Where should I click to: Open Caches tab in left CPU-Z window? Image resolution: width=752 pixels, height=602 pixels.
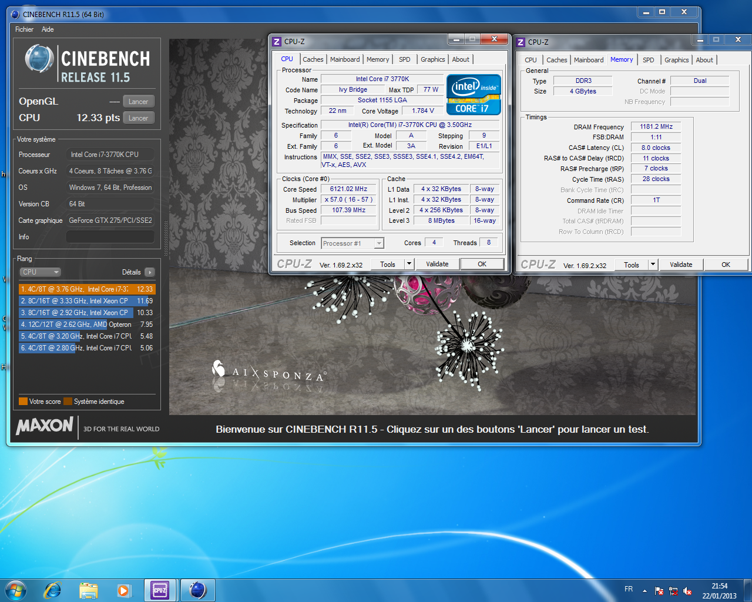[x=313, y=59]
